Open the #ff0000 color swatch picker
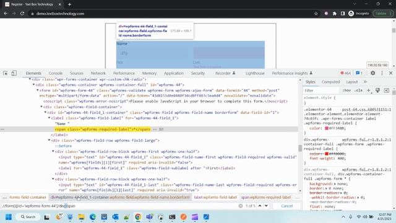This screenshot has width=396, height=223. point(327,154)
